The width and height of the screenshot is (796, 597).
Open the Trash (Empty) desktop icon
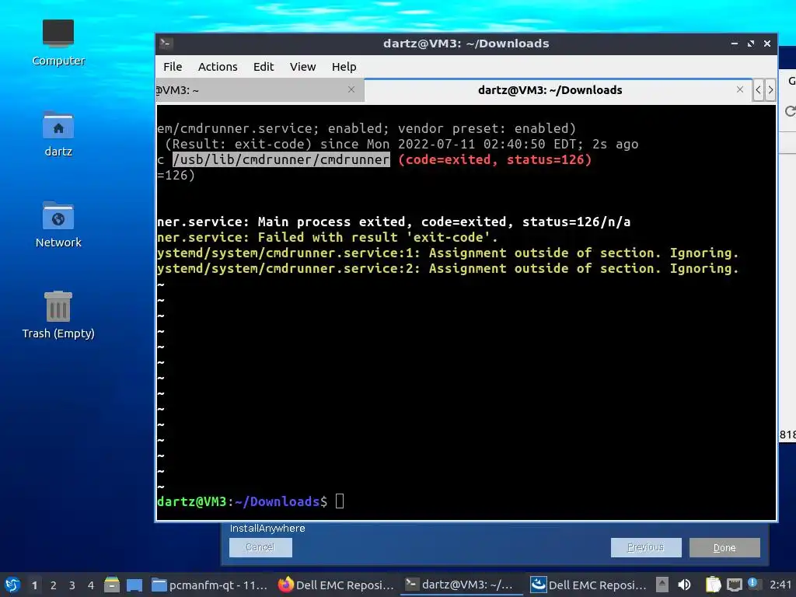point(58,315)
